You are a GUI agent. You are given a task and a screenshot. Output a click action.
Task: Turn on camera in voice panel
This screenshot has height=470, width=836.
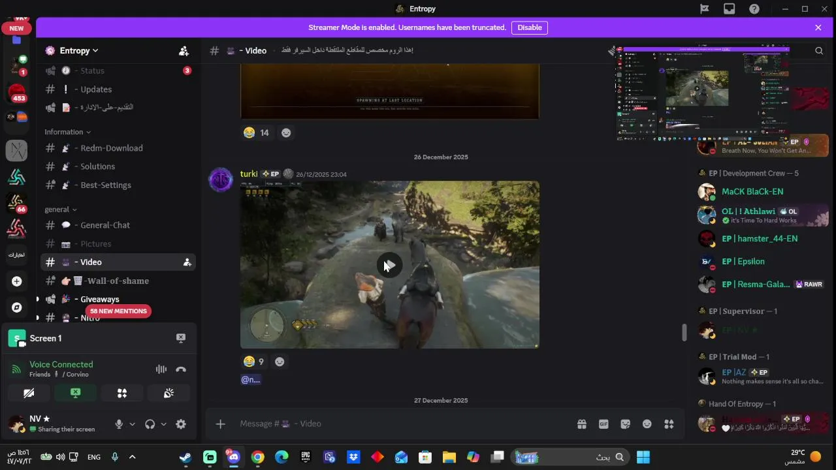(29, 393)
